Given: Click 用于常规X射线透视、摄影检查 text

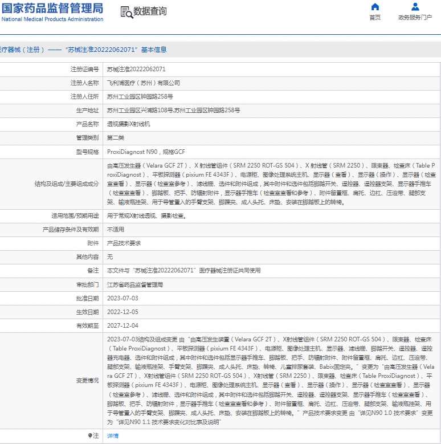Looking at the screenshot, I should 146,216.
